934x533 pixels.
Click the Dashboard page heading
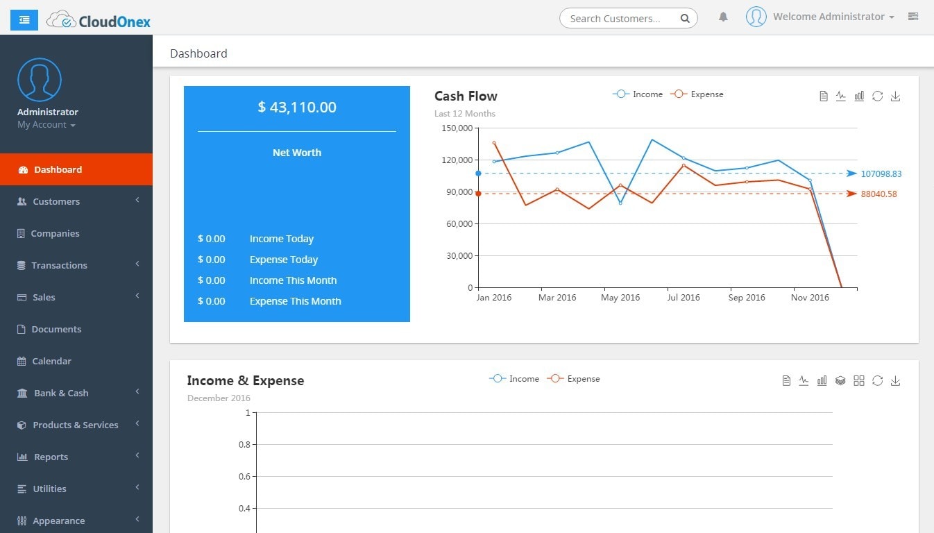[x=198, y=53]
